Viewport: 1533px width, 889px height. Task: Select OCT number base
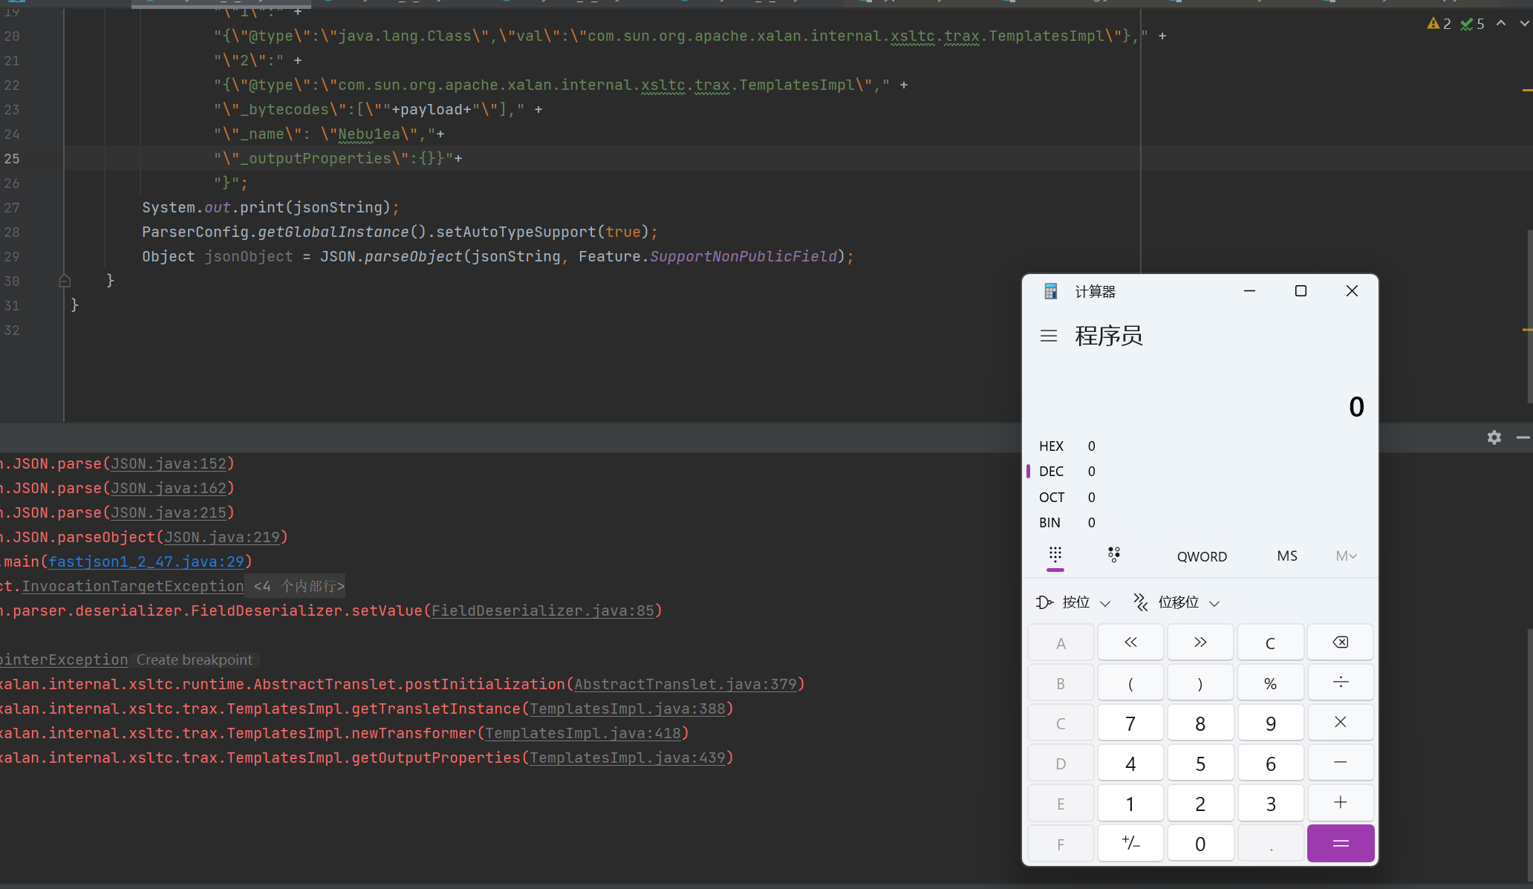(1051, 497)
